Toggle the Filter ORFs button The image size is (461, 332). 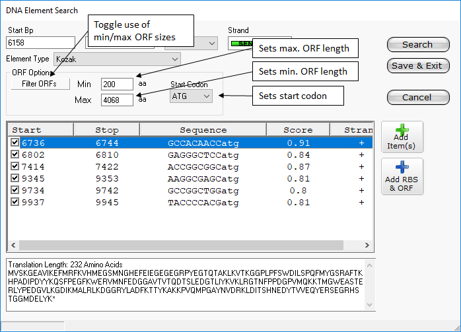click(39, 84)
